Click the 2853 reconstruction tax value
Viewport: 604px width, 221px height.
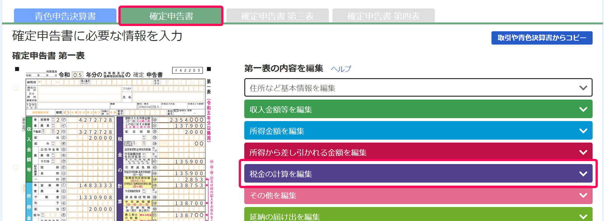coord(194,179)
